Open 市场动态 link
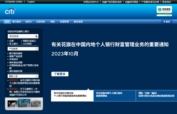Image resolution: width=177 pixels, height=114 pixels. point(14,59)
